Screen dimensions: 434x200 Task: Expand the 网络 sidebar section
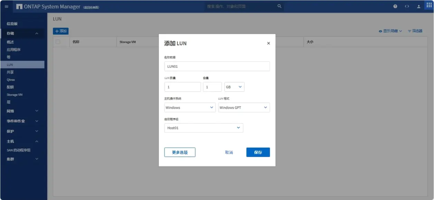(22, 111)
